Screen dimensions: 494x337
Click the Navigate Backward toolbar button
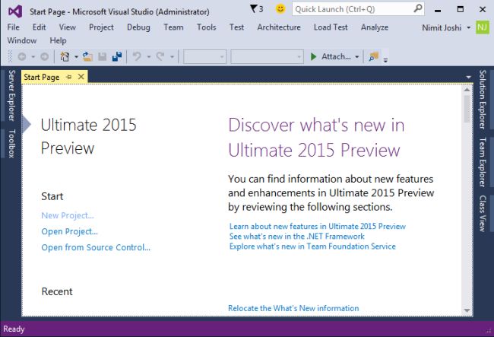pyautogui.click(x=22, y=57)
